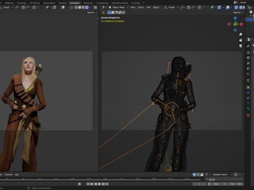Open Output properties tab
This screenshot has height=190, width=254.
(x=248, y=58)
